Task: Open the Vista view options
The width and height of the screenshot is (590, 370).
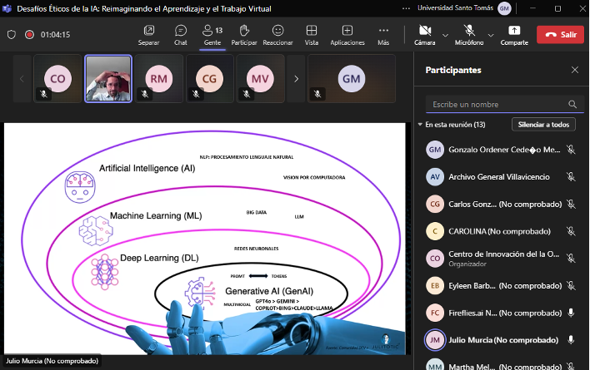Action: pyautogui.click(x=312, y=34)
